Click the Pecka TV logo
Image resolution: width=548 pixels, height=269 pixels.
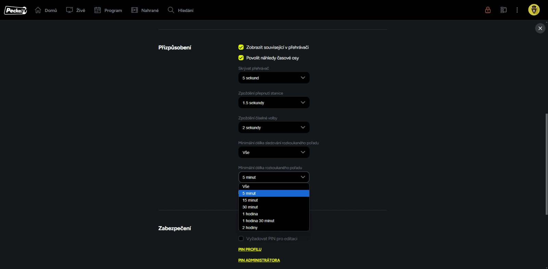click(15, 10)
